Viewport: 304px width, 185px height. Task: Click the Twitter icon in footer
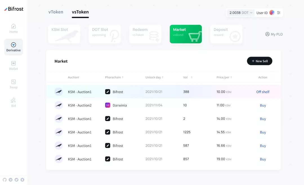[16, 180]
